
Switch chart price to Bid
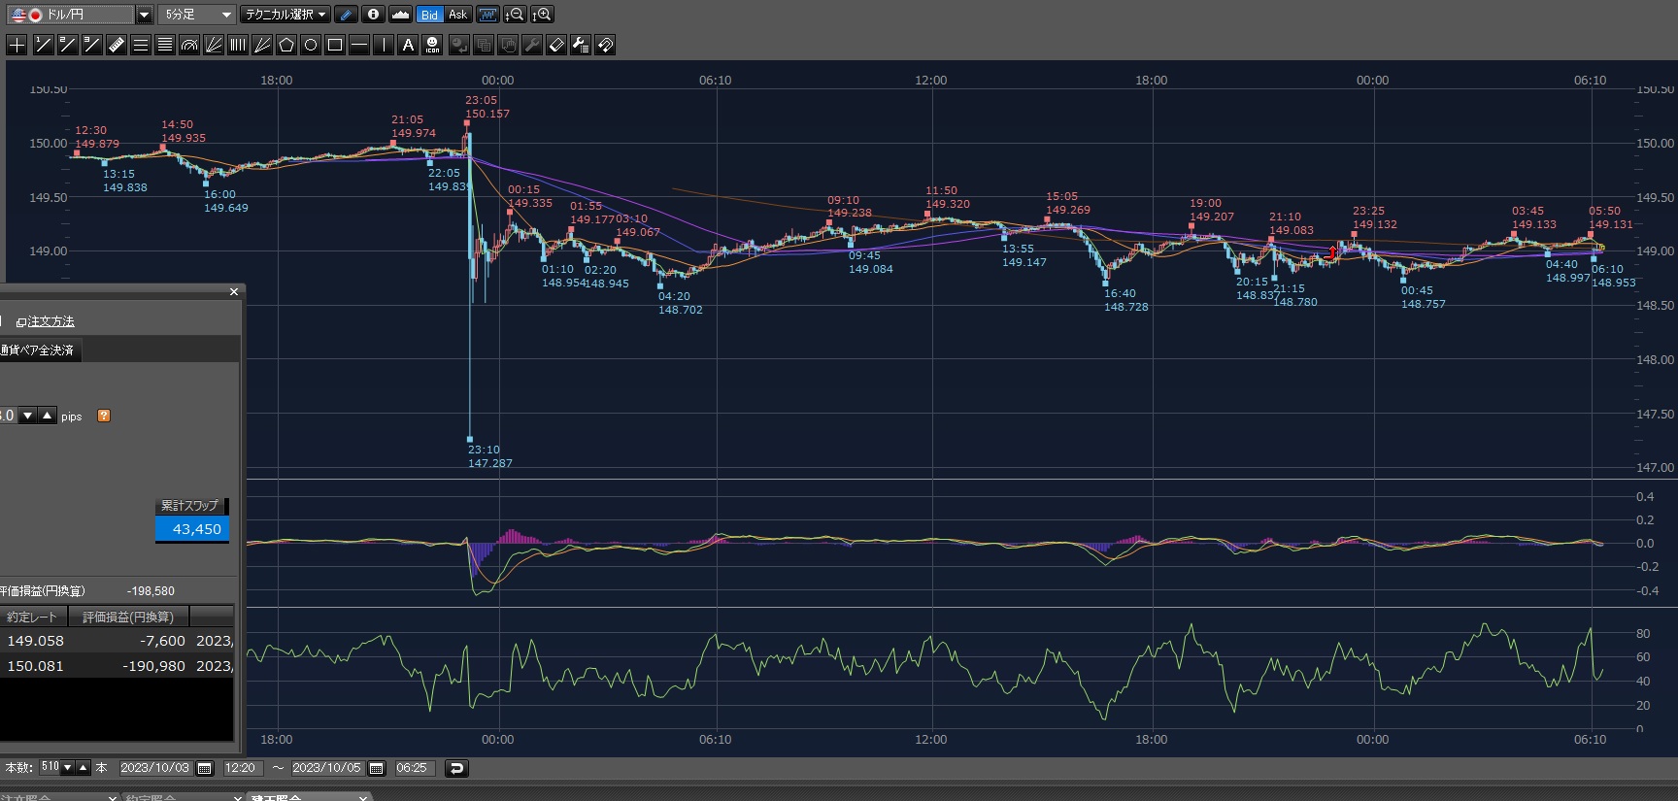coord(430,15)
